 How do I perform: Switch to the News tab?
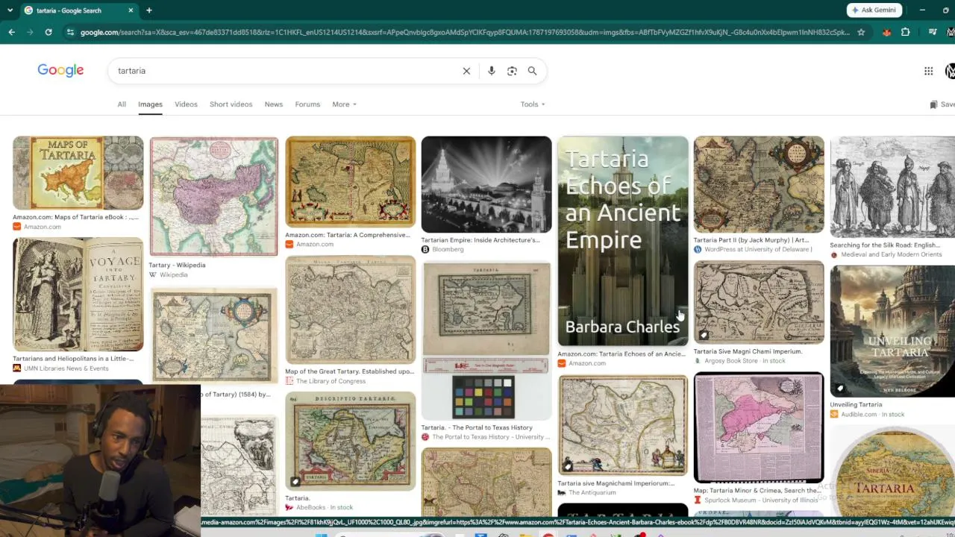click(x=274, y=104)
